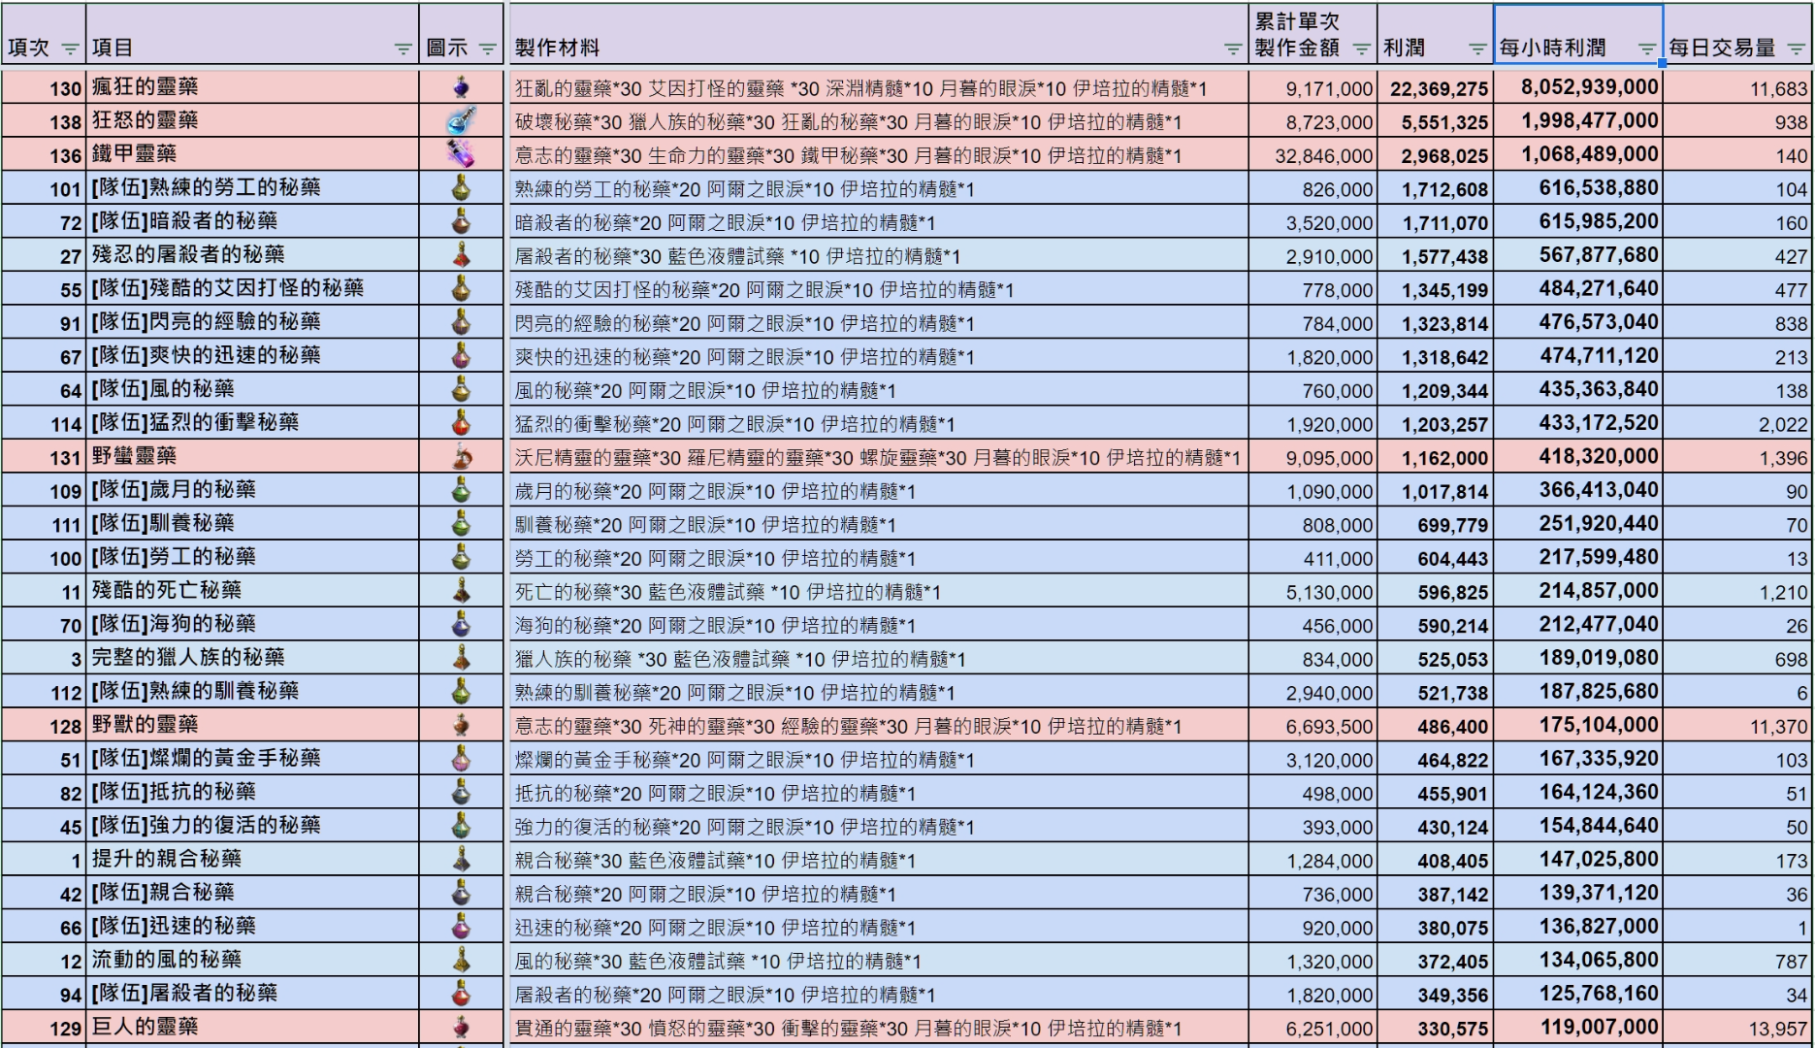1815x1048 pixels.
Task: Click the icon for 流動的風的秘藥
Action: [462, 961]
